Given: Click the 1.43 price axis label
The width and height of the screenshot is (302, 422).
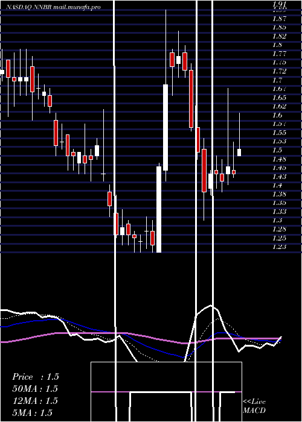Looking at the screenshot, I should pos(279,177).
